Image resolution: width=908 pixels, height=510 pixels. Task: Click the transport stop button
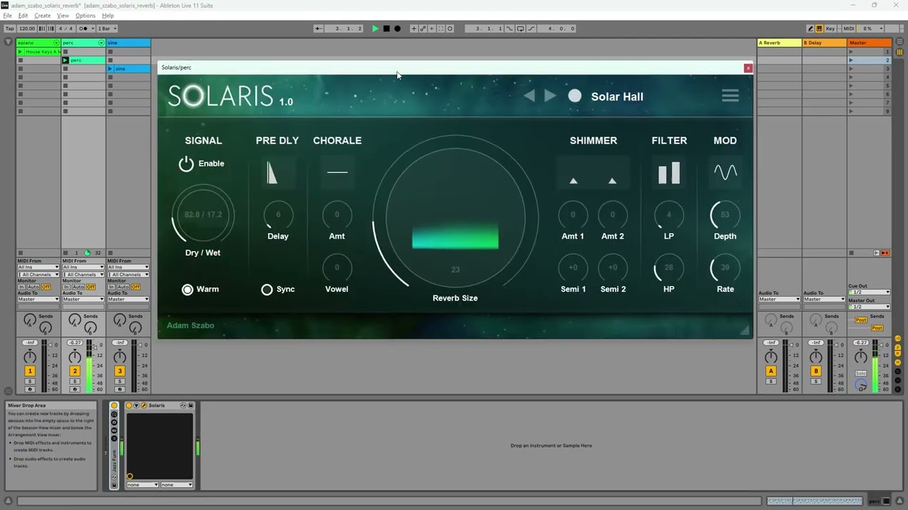click(x=387, y=28)
